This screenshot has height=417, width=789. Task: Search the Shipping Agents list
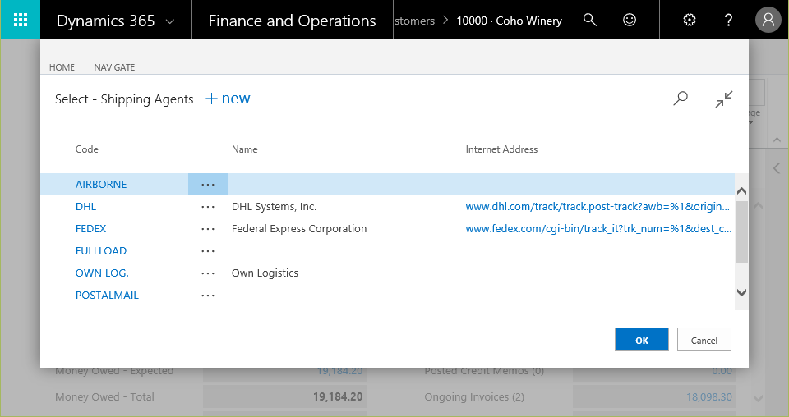pyautogui.click(x=681, y=98)
